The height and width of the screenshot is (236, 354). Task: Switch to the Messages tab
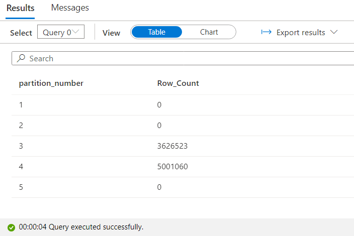tap(70, 8)
